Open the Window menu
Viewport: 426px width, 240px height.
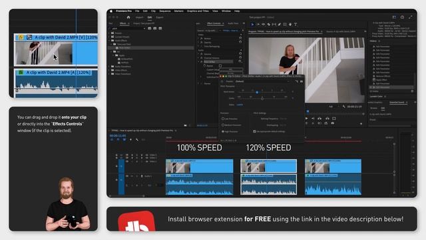click(226, 11)
